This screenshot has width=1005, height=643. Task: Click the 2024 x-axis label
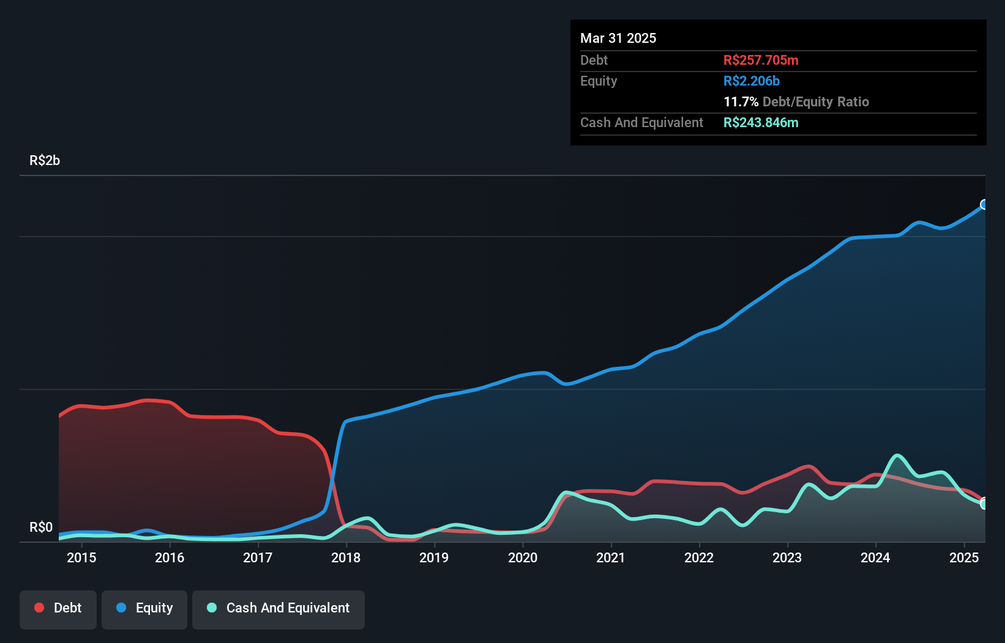point(875,557)
